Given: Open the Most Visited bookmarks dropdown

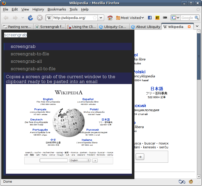Looking at the screenshot, I should (x=130, y=18).
